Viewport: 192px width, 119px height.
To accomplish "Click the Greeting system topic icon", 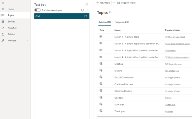I will tap(101, 64).
